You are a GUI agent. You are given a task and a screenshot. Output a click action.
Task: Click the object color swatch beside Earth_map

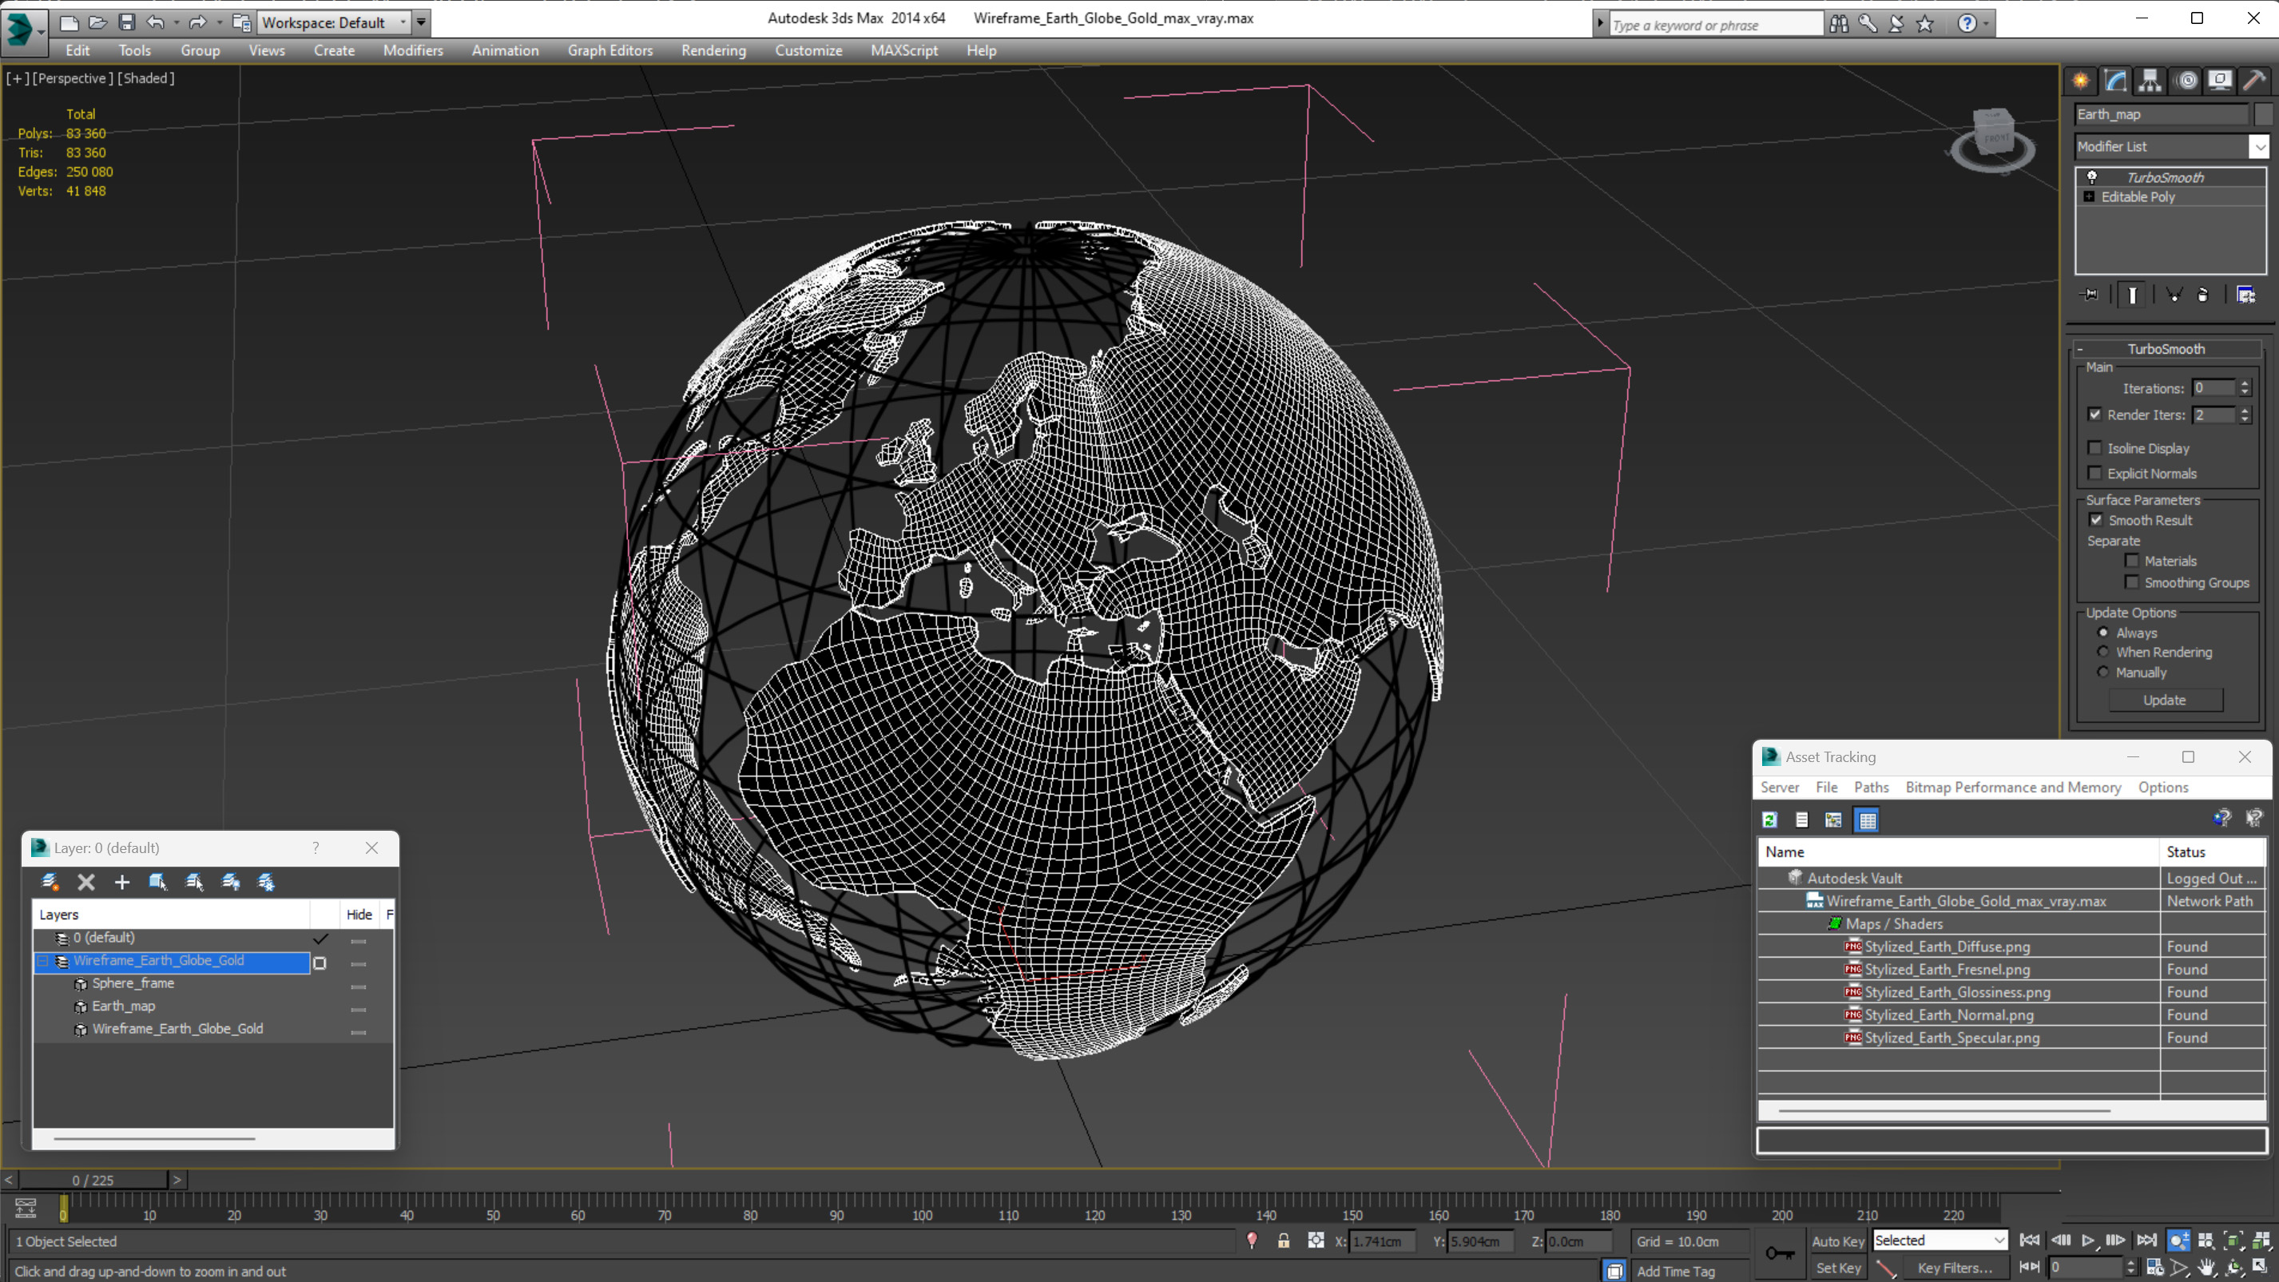pyautogui.click(x=2263, y=114)
